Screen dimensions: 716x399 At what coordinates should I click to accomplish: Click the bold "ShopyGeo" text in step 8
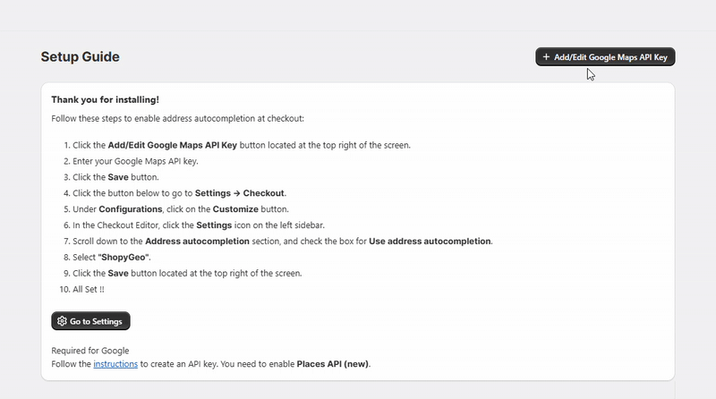point(124,257)
